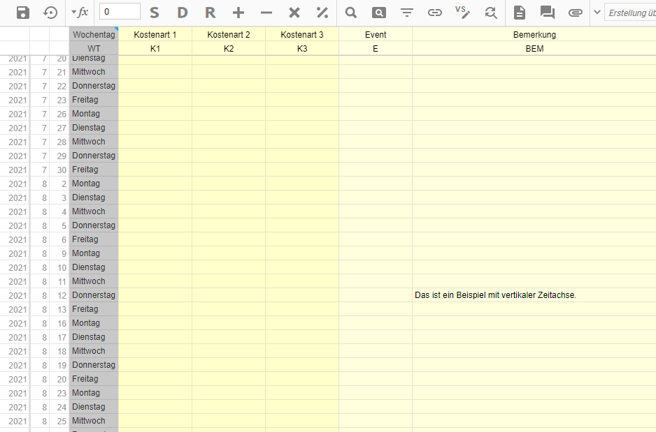The width and height of the screenshot is (656, 432).
Task: Open the comments speech bubble icon
Action: tap(548, 13)
